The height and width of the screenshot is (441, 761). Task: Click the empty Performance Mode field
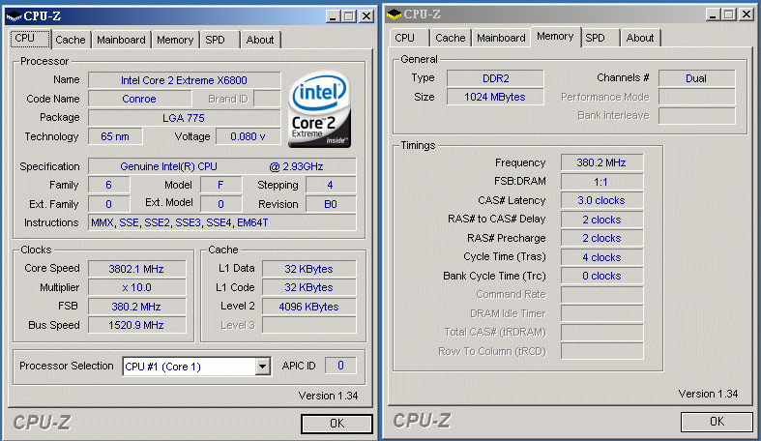pos(696,97)
